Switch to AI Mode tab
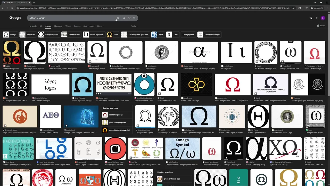Screen dimensions: 330x186 [x=33, y=26]
